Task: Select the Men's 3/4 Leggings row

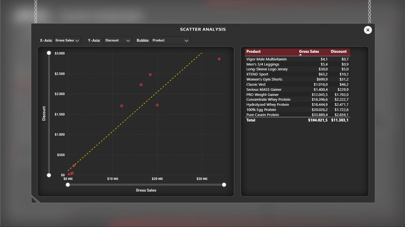Action: click(x=297, y=64)
